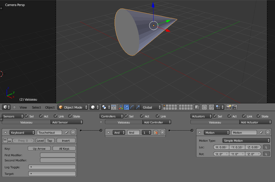The height and width of the screenshot is (182, 275).
Task: Click the Tap button
Action: 50,141
